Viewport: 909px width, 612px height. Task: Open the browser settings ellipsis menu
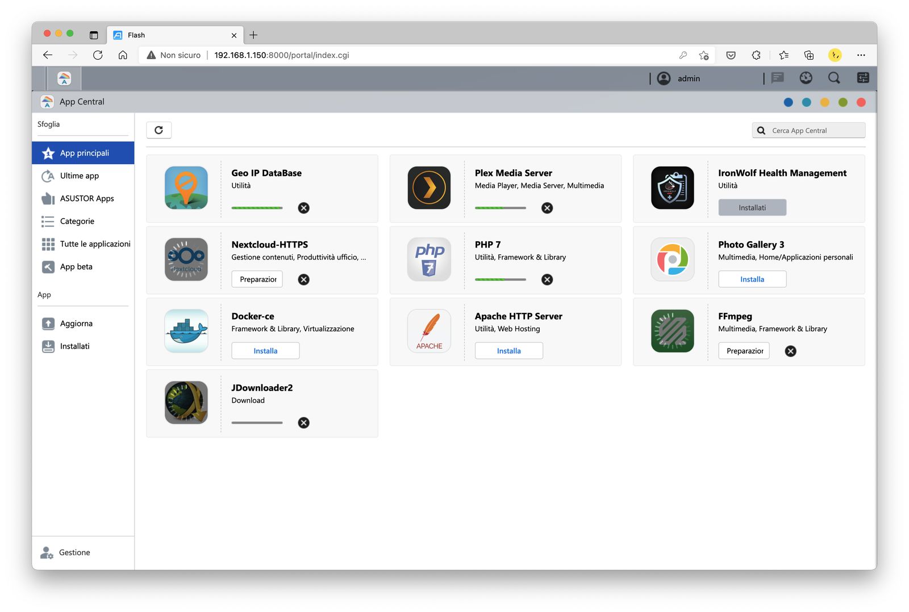click(861, 55)
